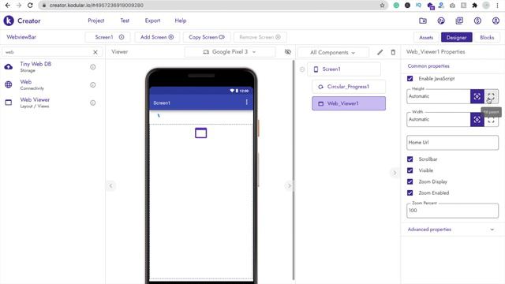The height and width of the screenshot is (284, 505).
Task: Open the docs icon in header
Action: click(459, 21)
